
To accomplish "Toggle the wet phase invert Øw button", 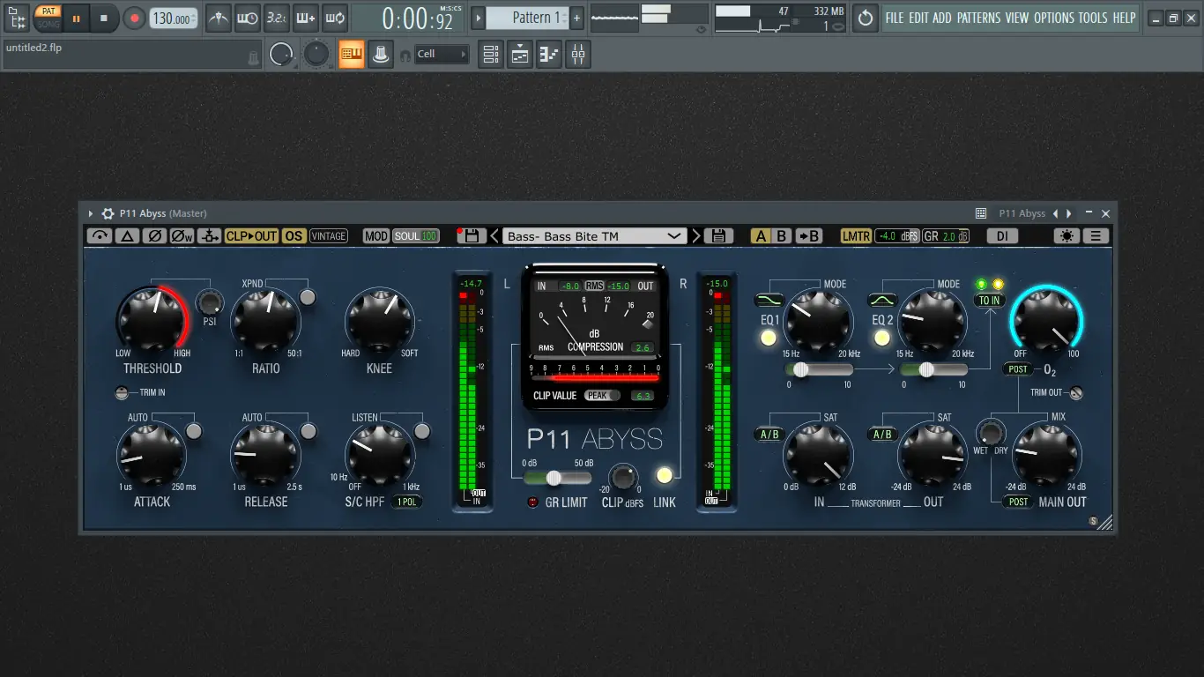I will click(182, 236).
